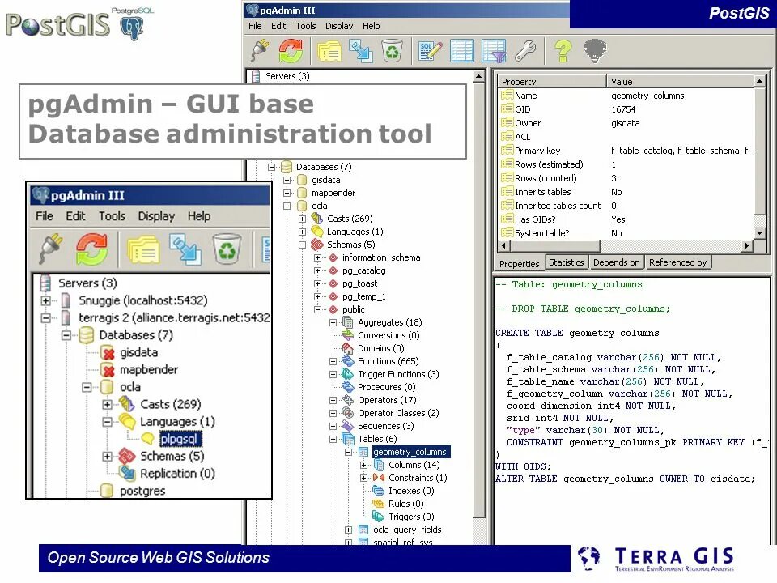Click the Domains (0) house icon
The image size is (777, 583).
348,348
